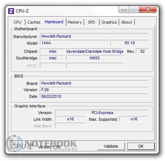165x161 pixels.
Task: Select the Southbridge HM55 field
Action: (95, 58)
